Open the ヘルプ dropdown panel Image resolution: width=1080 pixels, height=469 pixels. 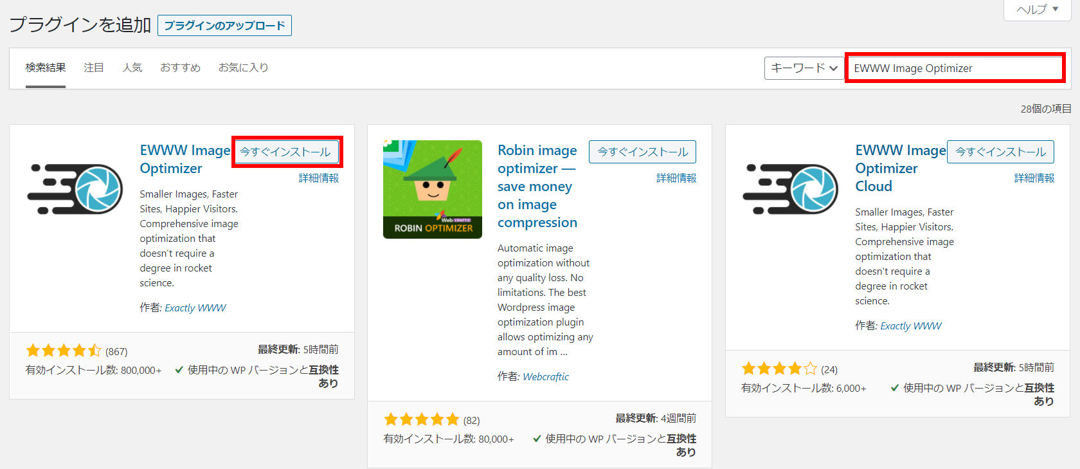(1036, 10)
